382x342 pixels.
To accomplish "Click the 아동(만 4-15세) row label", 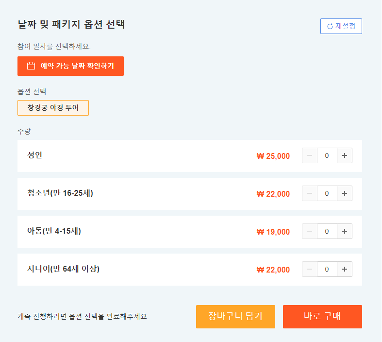I will [x=54, y=231].
